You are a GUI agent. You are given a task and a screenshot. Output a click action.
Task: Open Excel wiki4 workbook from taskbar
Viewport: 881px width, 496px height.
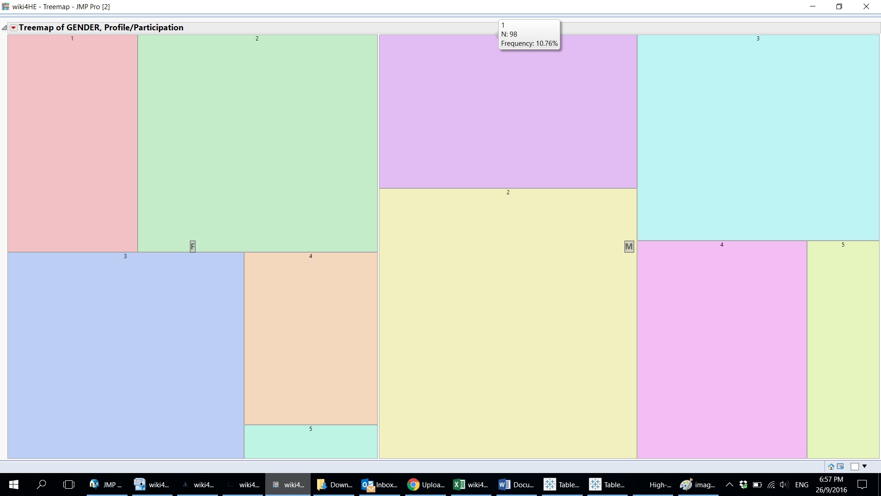click(x=471, y=485)
